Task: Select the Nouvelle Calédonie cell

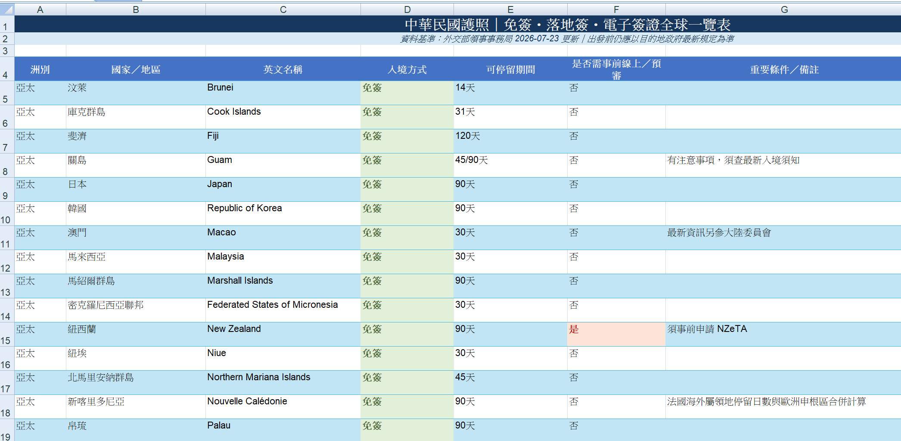Action: click(283, 407)
